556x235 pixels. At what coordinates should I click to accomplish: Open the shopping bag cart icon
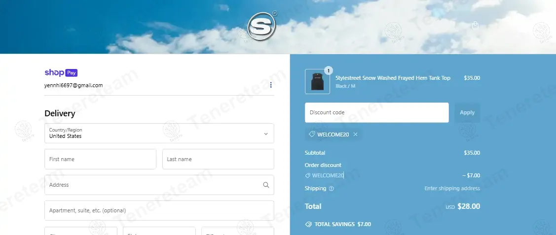tap(475, 25)
